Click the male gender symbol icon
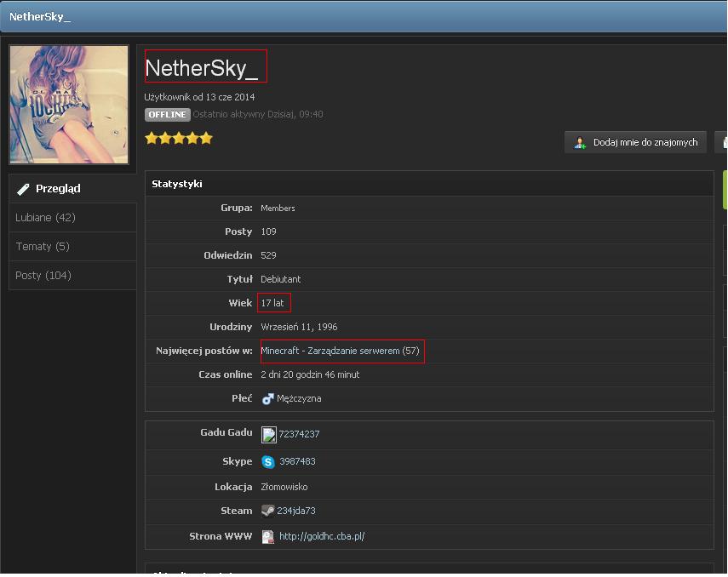 point(267,399)
